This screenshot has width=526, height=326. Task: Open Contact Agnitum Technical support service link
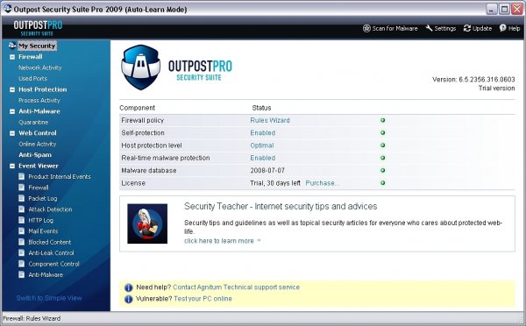[x=236, y=287]
